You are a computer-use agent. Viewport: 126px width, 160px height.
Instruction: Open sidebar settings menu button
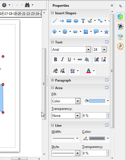pyautogui.click(x=120, y=6)
